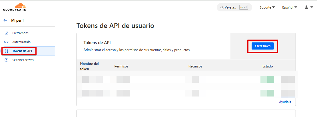317x117 pixels.
Task: Open the Autenticación sidebar item
Action: click(x=21, y=42)
